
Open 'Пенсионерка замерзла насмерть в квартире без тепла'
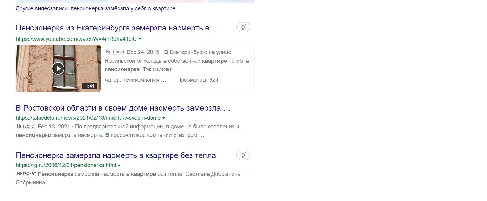116,155
